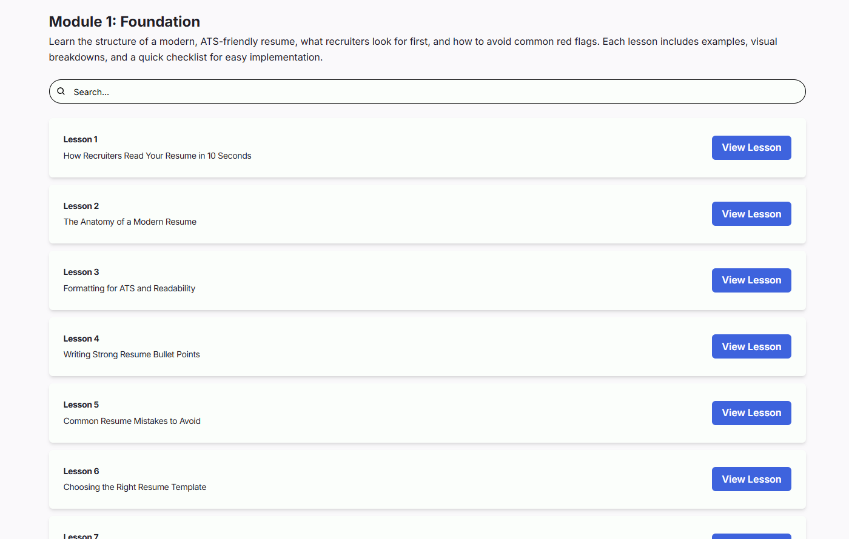849x539 pixels.
Task: Click 'Choosing the Right Resume Template' title
Action: coord(135,487)
